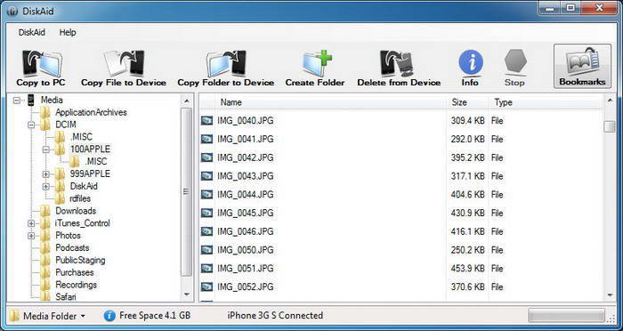Collapse the DCIM folder tree node
This screenshot has height=331, width=623.
(31, 125)
